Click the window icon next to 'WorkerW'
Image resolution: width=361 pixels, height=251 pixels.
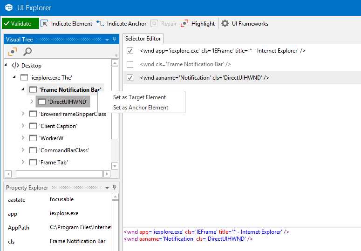coord(33,138)
